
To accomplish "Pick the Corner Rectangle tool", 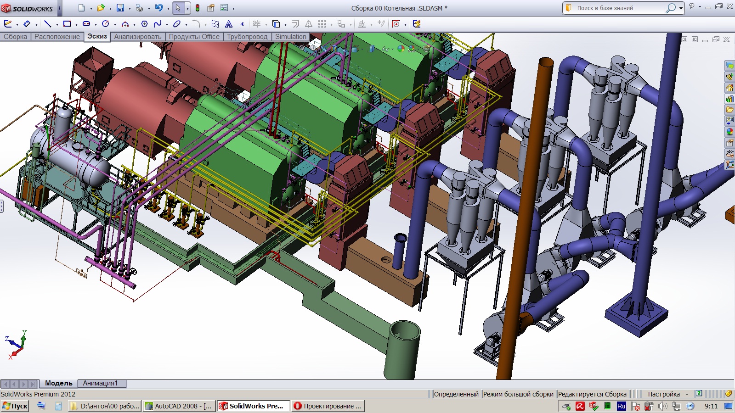I will [67, 24].
